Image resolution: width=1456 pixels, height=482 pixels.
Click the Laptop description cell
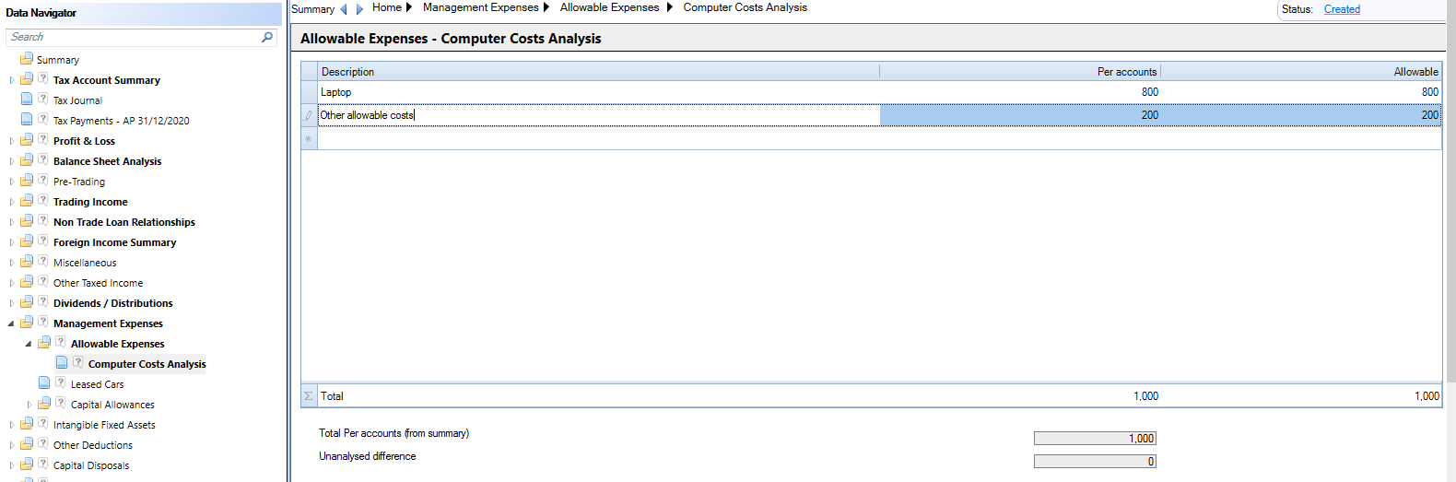click(x=599, y=92)
